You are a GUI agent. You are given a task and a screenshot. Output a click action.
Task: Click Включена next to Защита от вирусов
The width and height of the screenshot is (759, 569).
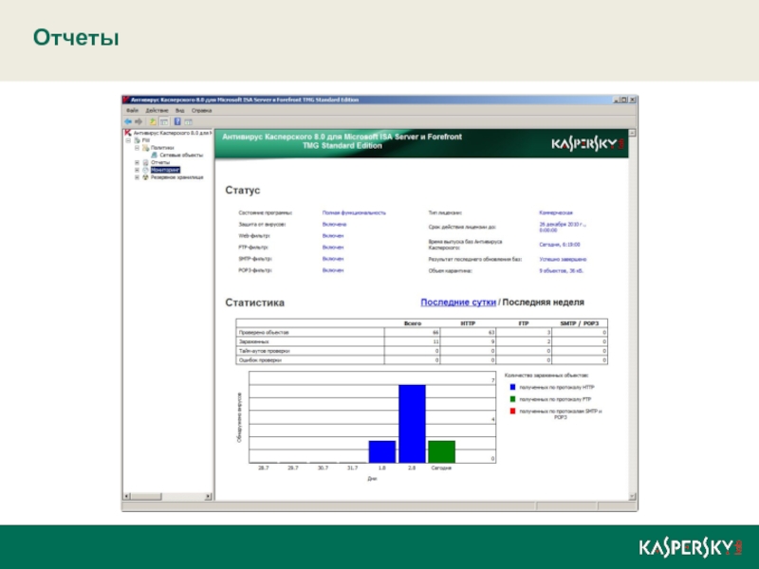point(334,225)
